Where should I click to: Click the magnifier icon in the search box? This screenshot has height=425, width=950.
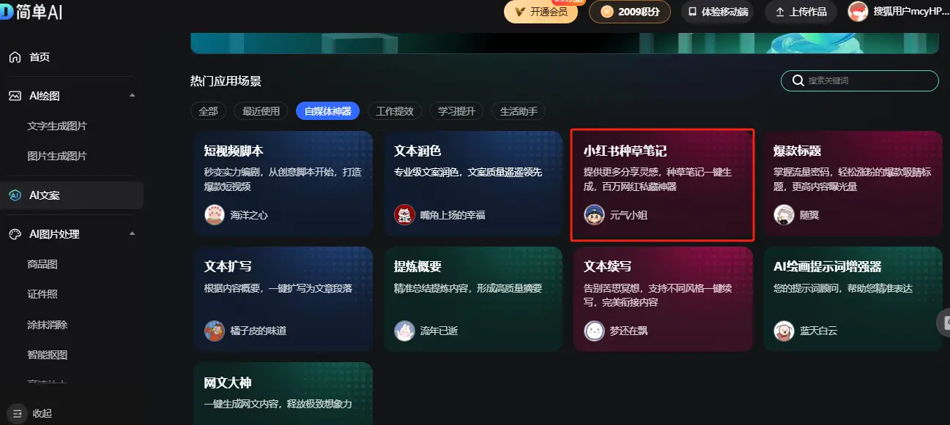coord(798,80)
